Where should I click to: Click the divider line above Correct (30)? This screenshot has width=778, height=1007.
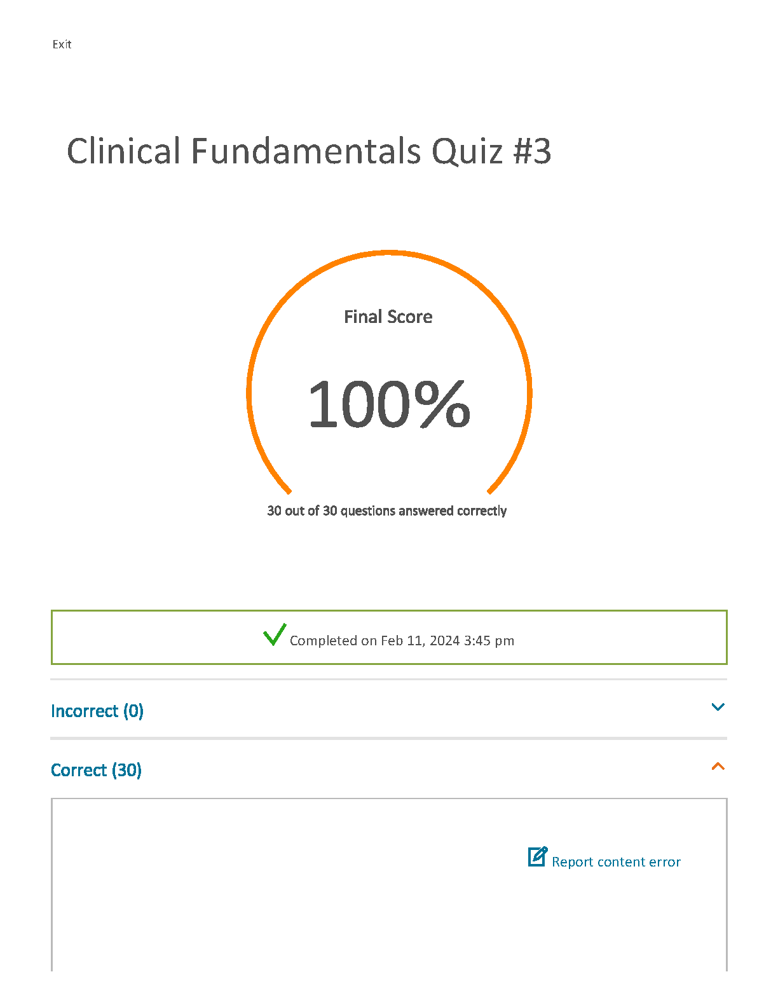point(389,738)
